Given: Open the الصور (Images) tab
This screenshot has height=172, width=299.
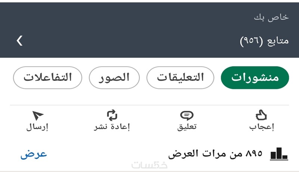Looking at the screenshot, I should click(114, 77).
